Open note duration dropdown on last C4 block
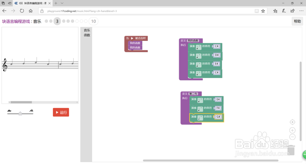Image resolution: width=306 pixels, height=164 pixels. coord(199,73)
